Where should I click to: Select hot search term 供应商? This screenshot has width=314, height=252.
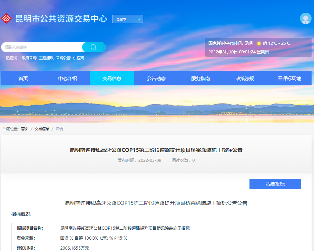[x=79, y=58]
